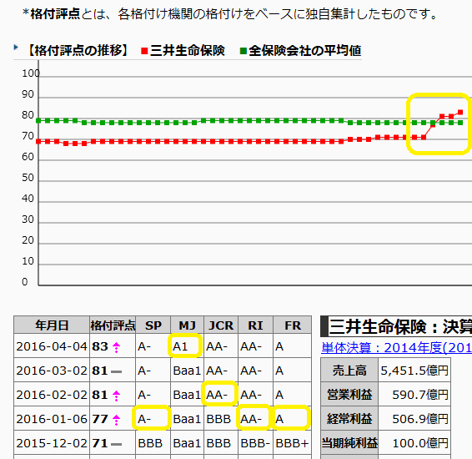Select the date cell 2016-03-02
The height and width of the screenshot is (459, 472).
click(x=52, y=371)
